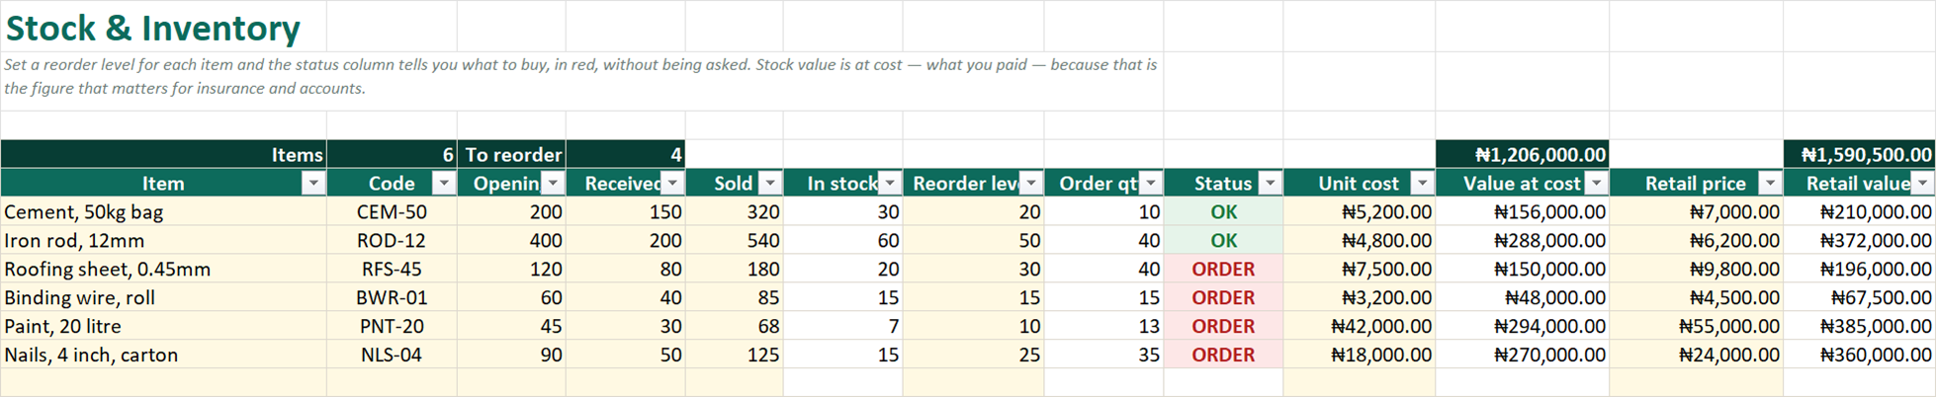This screenshot has width=1936, height=397.
Task: Click the Items count 6 cell
Action: coord(392,154)
